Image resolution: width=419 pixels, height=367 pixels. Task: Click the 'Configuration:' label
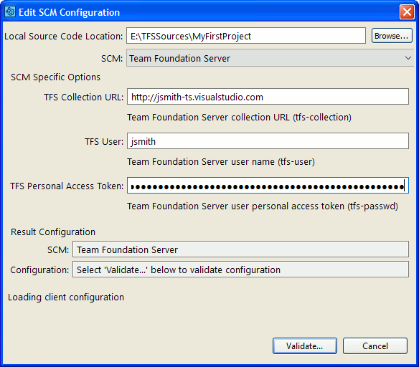(39, 270)
